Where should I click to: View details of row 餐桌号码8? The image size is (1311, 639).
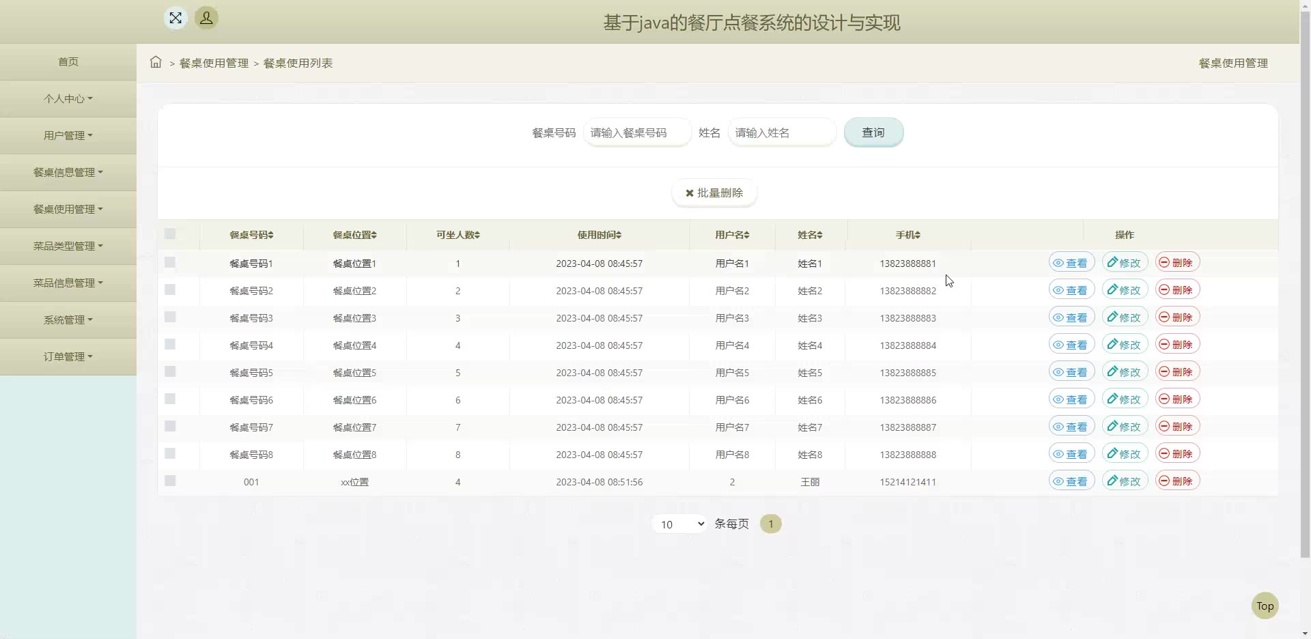1071,454
